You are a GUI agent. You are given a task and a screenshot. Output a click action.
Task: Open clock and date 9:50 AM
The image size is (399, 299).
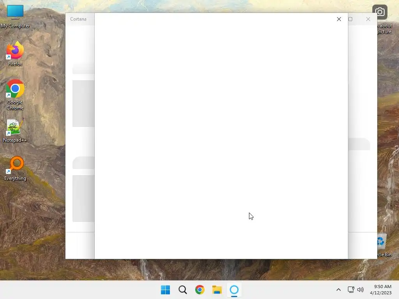coord(381,290)
